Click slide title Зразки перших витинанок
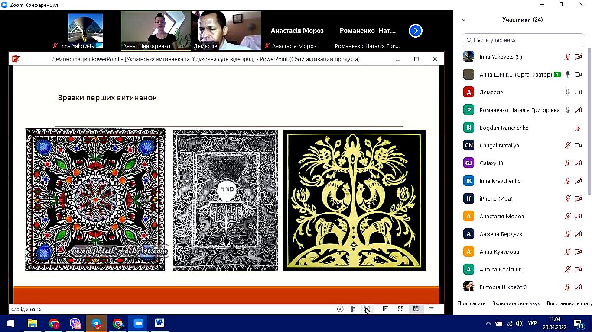 107,98
